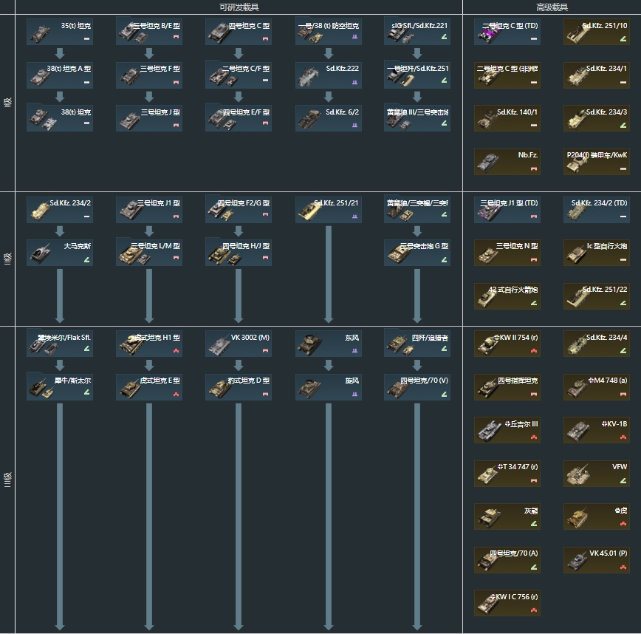Open the 二号坦克 C/F 型 vehicle group
Screen dimensions: 641x634
239,75
